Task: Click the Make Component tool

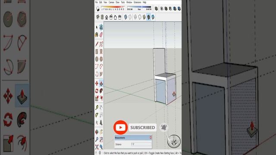Action: pyautogui.click(x=101, y=27)
